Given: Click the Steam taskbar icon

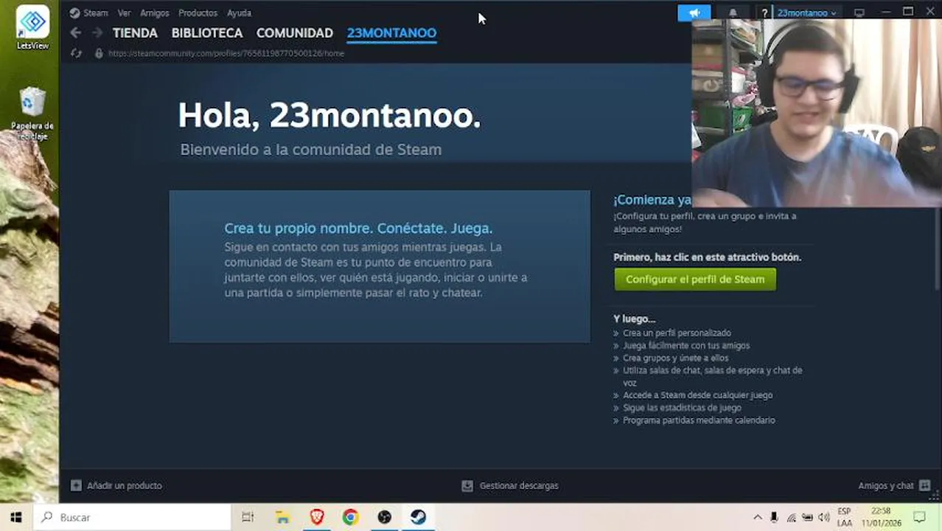Looking at the screenshot, I should click(418, 517).
